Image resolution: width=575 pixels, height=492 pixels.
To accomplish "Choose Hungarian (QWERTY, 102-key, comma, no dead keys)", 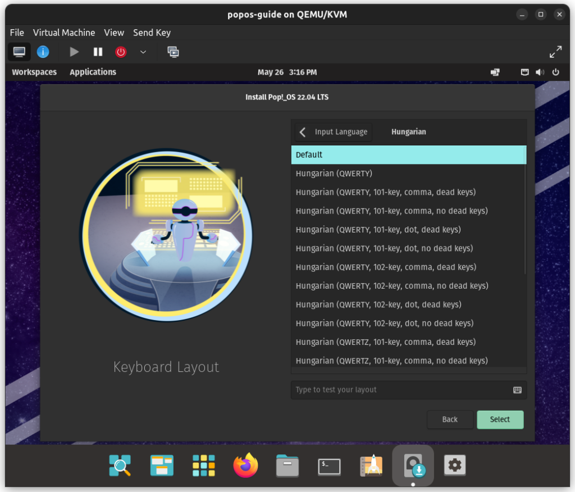I will (409, 286).
